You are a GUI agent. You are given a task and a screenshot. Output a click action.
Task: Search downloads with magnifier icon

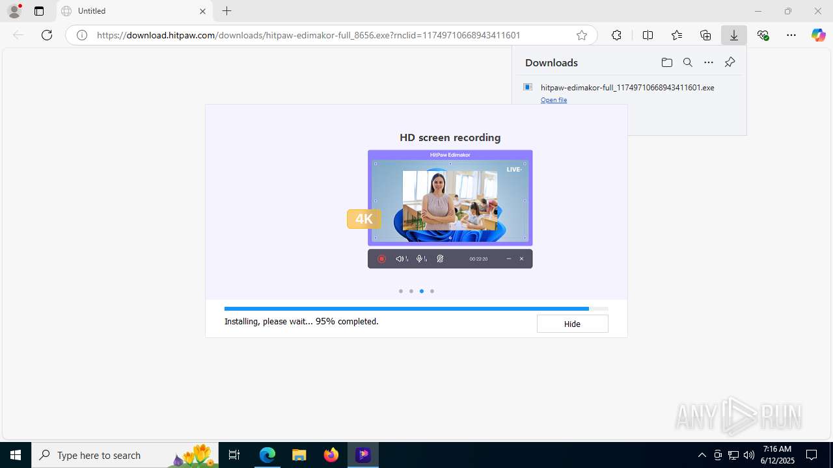[687, 62]
